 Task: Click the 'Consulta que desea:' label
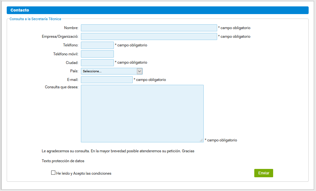[62, 87]
